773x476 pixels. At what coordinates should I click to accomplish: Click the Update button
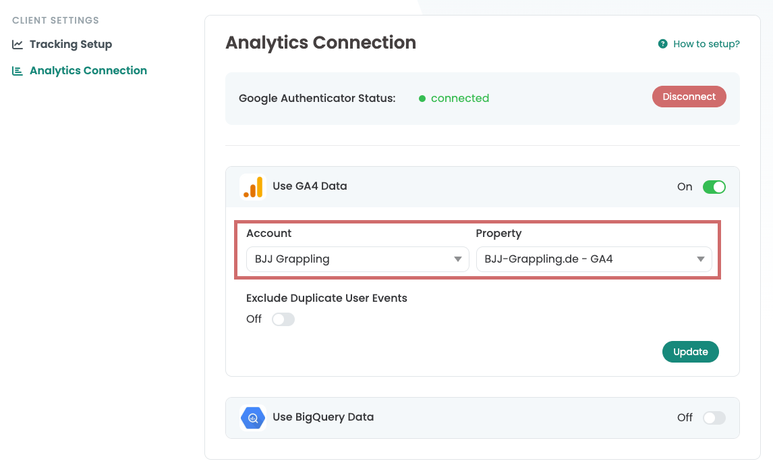tap(690, 352)
